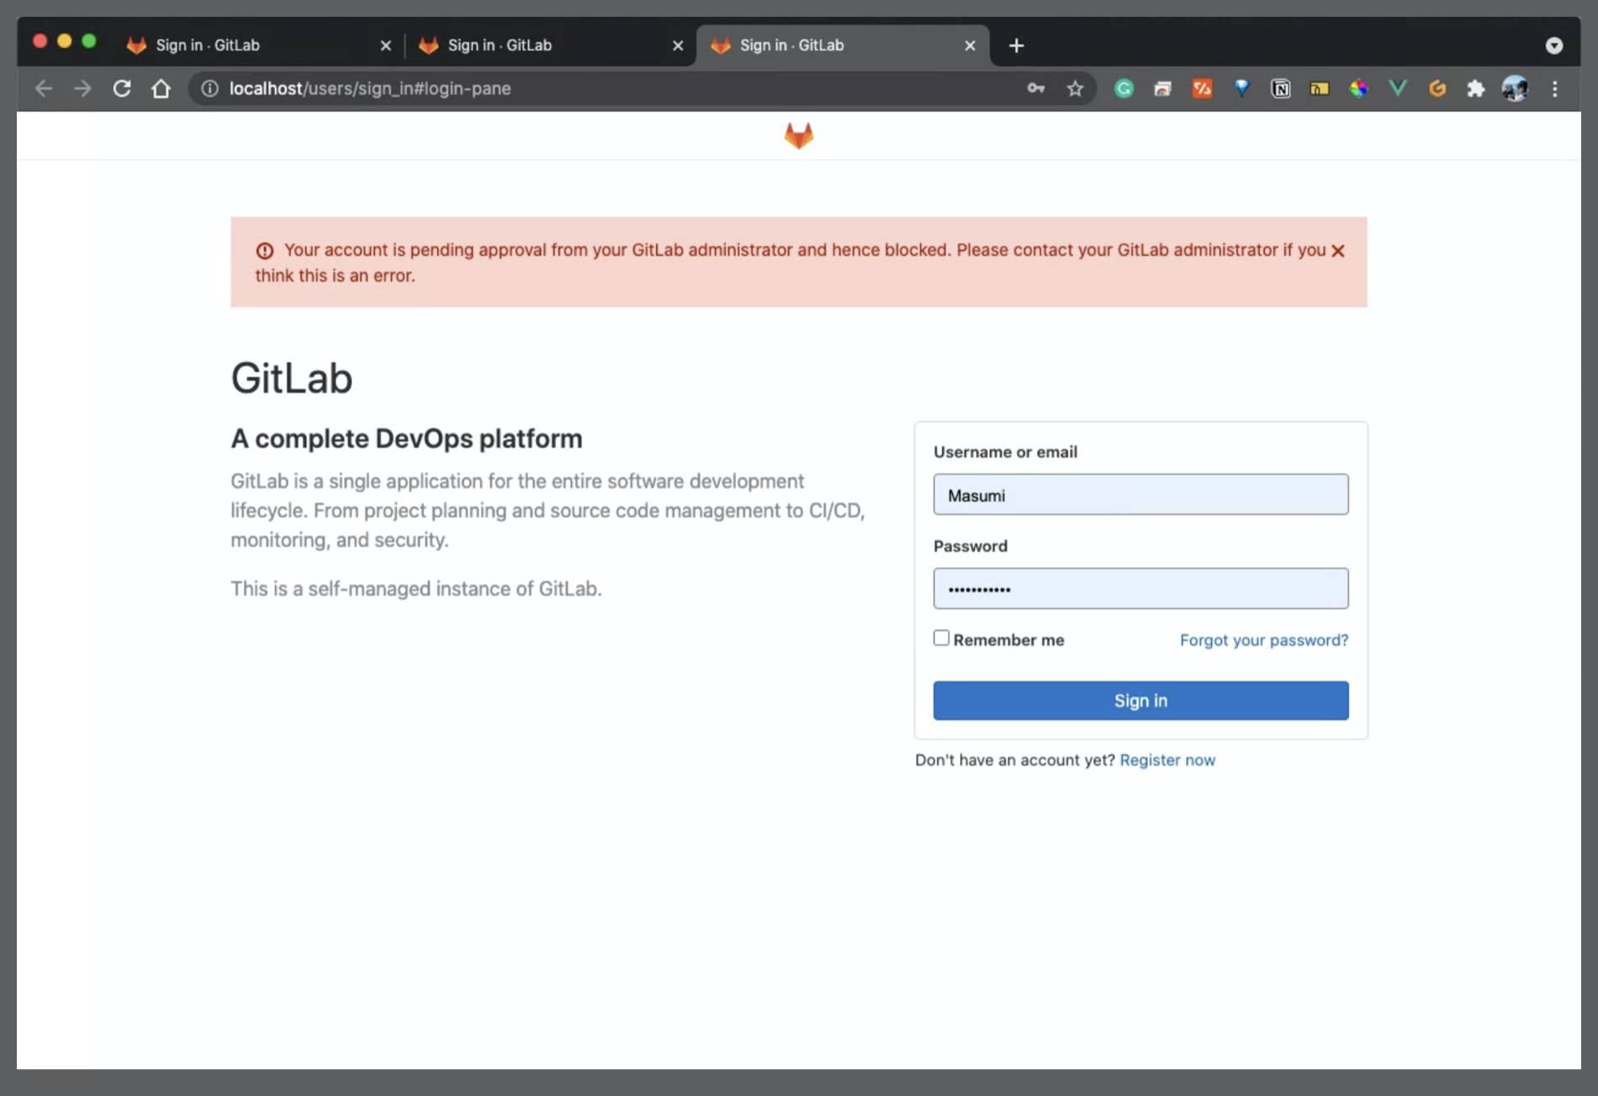Open the extensions puzzle menu
Viewport: 1598px width, 1096px height.
tap(1476, 88)
